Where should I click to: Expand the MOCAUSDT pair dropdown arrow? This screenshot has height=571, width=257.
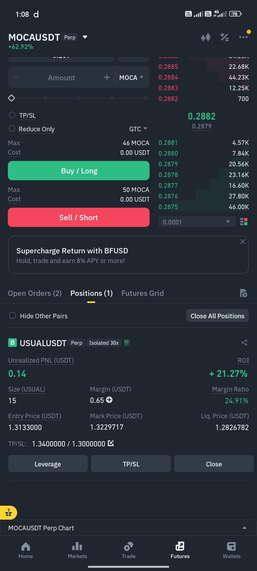85,37
